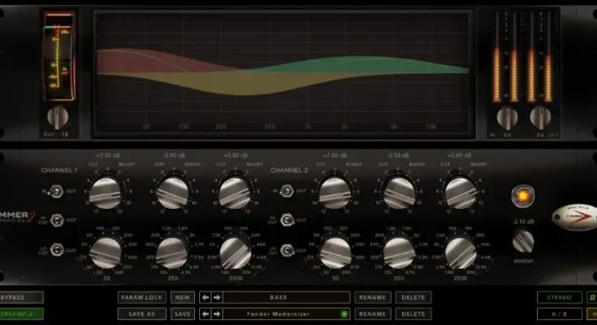Click the EQ curve graph display

click(x=281, y=73)
